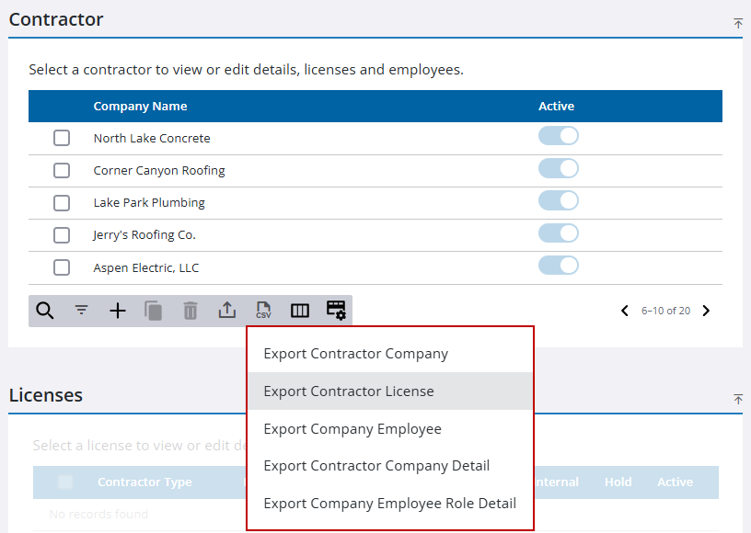Check the North Lake Concrete checkbox
751x533 pixels.
point(62,138)
